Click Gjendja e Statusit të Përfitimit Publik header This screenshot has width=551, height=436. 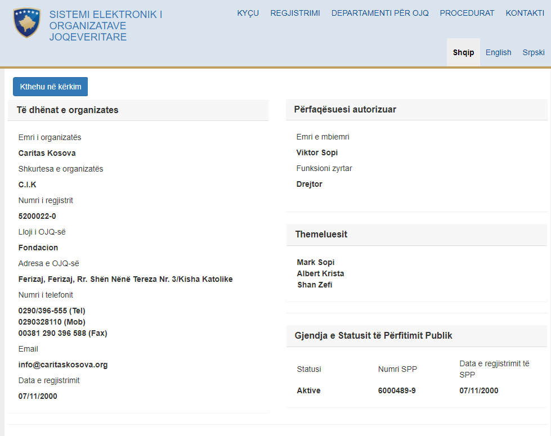click(x=373, y=336)
